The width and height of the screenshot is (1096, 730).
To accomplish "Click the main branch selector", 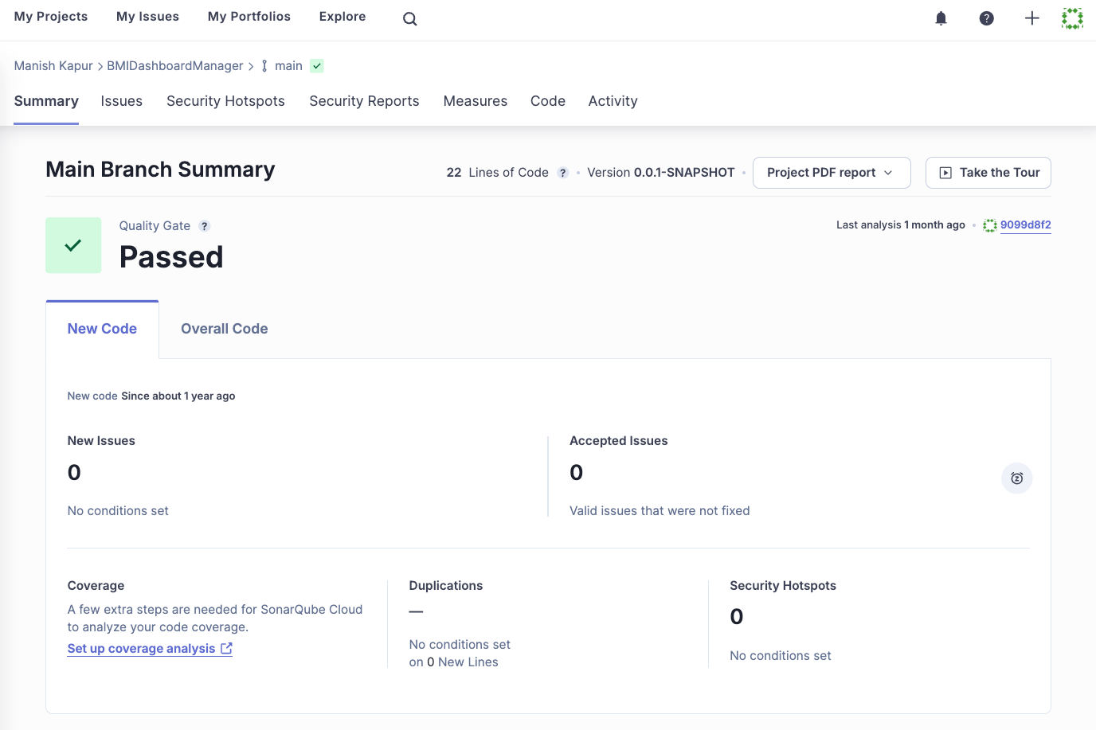I will coord(288,66).
